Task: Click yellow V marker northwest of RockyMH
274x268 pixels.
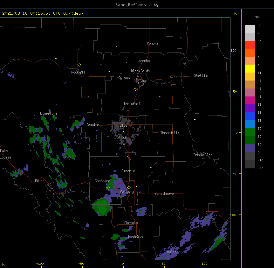Action: click(x=56, y=59)
